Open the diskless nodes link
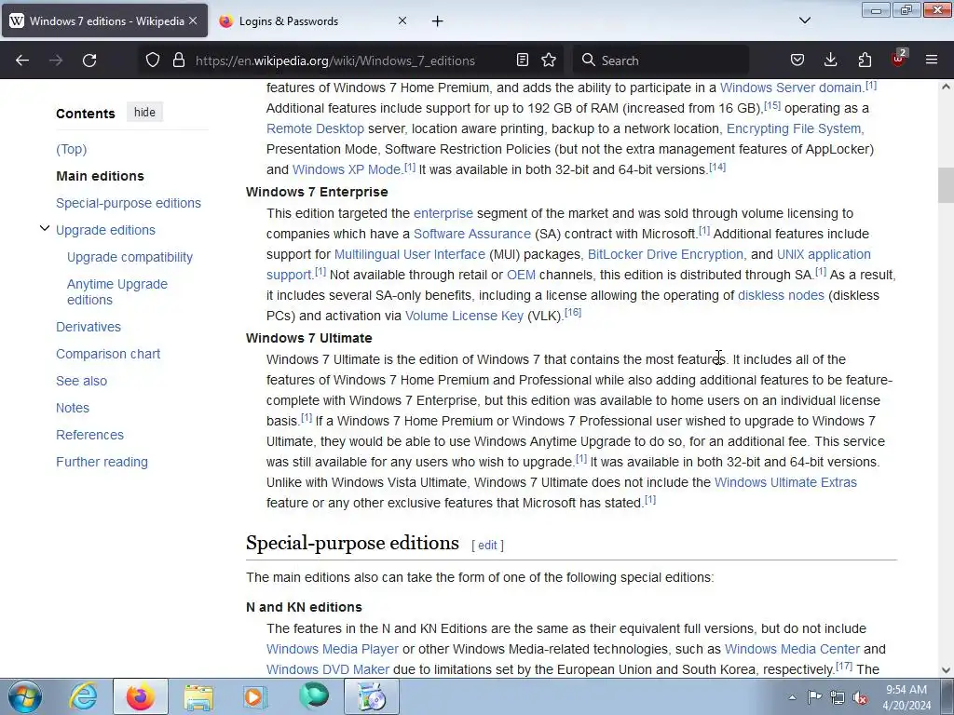This screenshot has height=715, width=954. tap(782, 295)
